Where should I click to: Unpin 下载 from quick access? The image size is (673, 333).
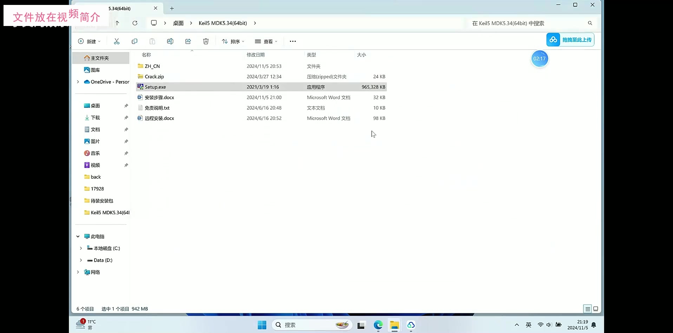coord(126,117)
